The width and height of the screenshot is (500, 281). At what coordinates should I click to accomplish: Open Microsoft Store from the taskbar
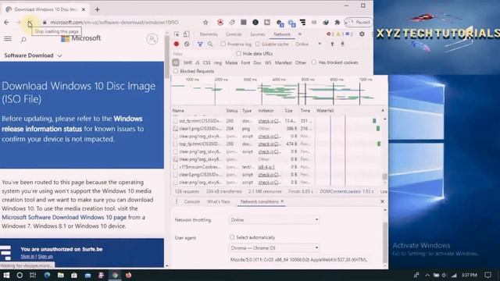(x=74, y=275)
